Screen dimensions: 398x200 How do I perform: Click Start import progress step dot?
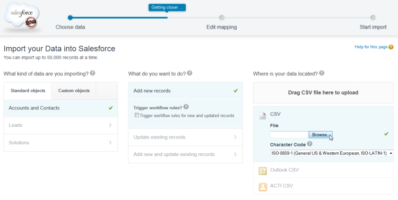coord(373,18)
